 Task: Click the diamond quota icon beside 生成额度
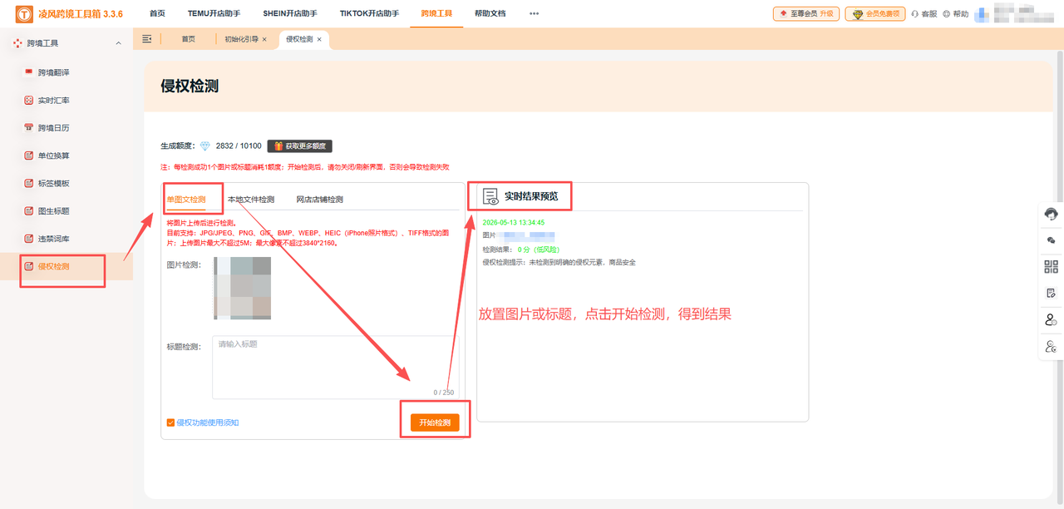(x=205, y=146)
